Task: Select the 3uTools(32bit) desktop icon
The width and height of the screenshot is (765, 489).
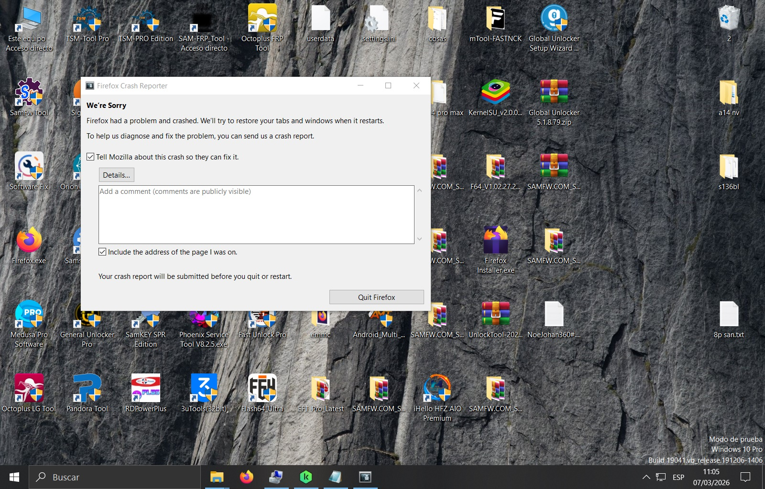Action: [x=204, y=389]
